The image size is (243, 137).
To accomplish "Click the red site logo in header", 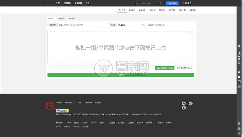I will tap(47, 3).
